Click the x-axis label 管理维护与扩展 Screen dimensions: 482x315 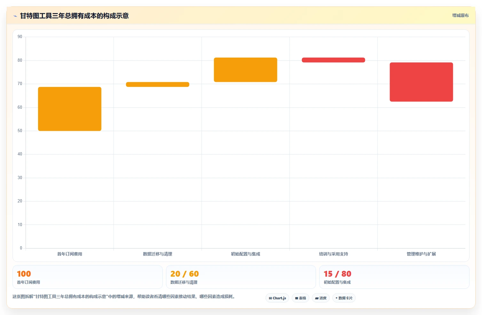click(x=421, y=254)
